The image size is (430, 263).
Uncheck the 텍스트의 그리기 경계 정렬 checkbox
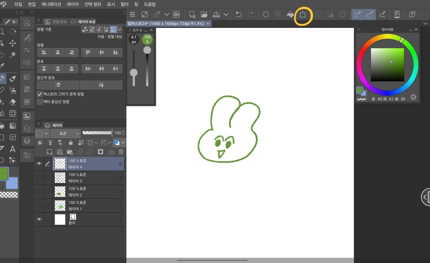[x=40, y=94]
